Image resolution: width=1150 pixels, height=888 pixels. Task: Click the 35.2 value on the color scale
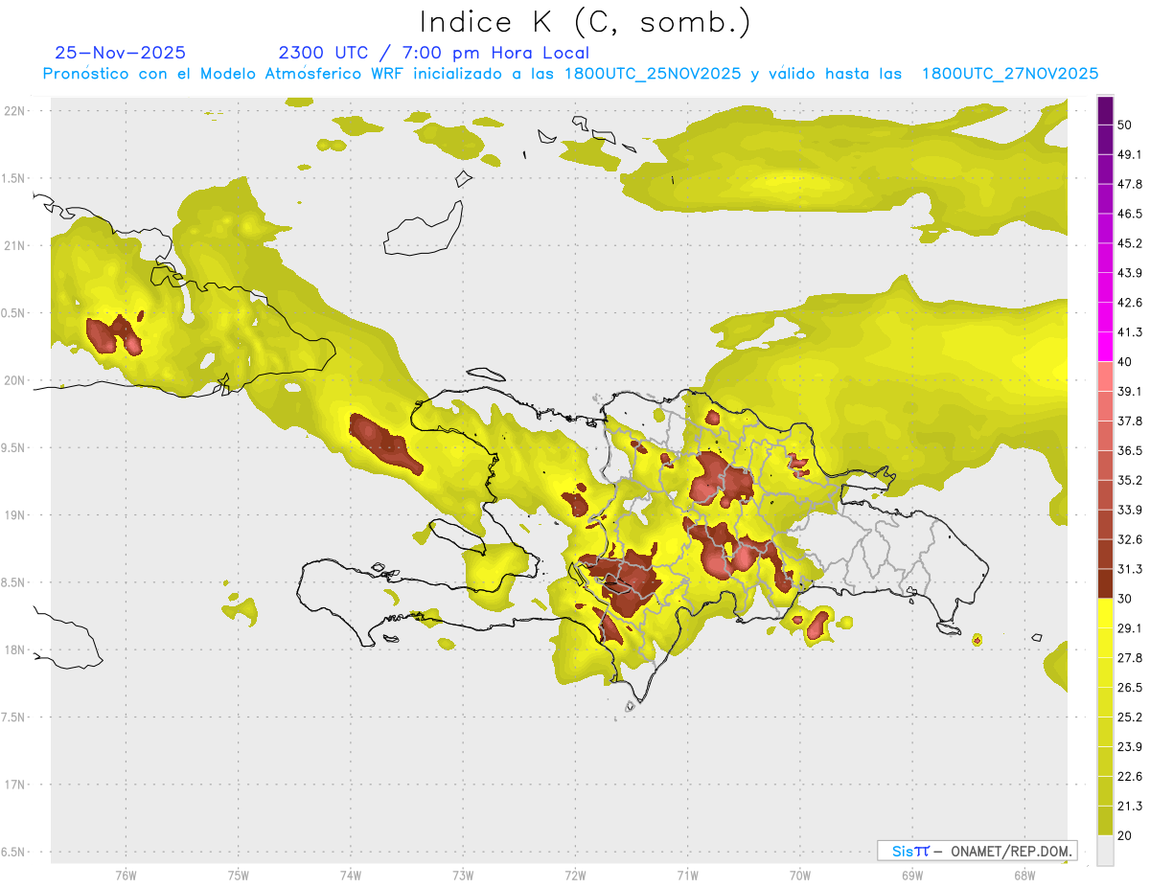pos(1130,480)
